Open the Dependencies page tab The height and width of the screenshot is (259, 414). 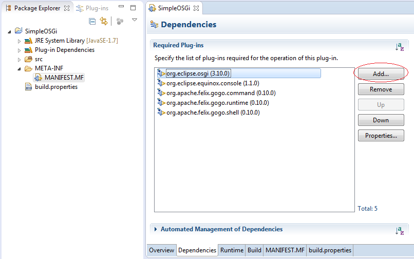197,250
